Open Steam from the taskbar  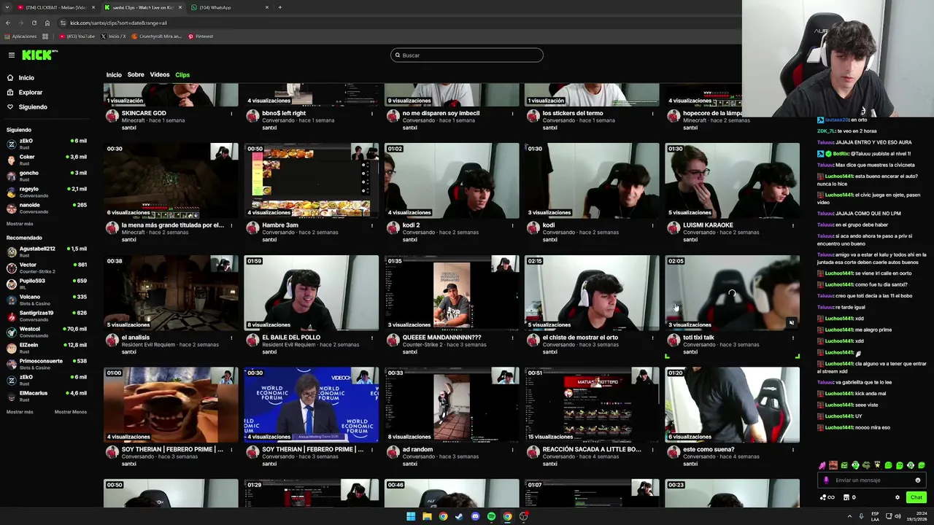(459, 516)
